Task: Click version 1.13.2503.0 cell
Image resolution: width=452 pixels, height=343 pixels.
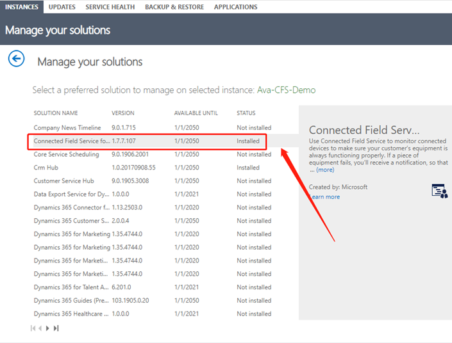Action: point(127,207)
